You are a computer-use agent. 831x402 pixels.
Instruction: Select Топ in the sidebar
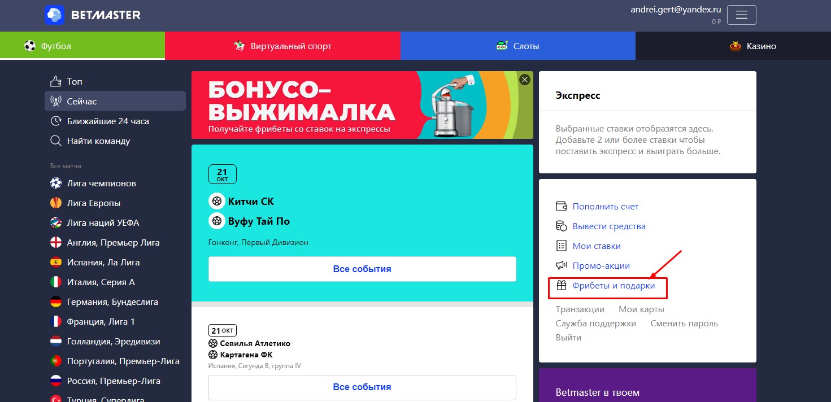click(x=115, y=82)
